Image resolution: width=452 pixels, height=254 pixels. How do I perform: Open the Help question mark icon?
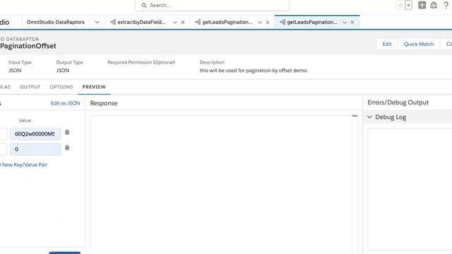pos(446,5)
